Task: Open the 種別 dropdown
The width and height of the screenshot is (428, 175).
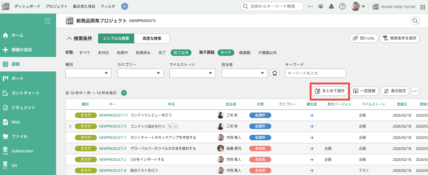Action: [x=88, y=73]
